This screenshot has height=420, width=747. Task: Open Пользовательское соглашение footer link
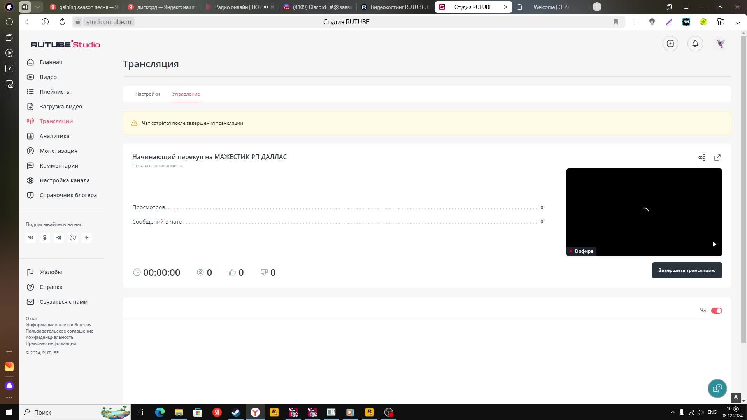pyautogui.click(x=60, y=331)
